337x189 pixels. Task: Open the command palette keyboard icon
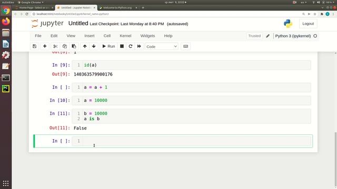tap(185, 46)
